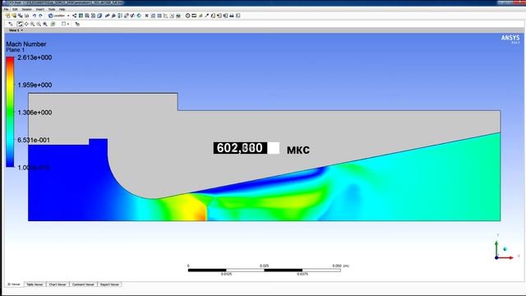Toggle the Zoom viewer tool
The height and width of the screenshot is (296, 526).
[33, 24]
